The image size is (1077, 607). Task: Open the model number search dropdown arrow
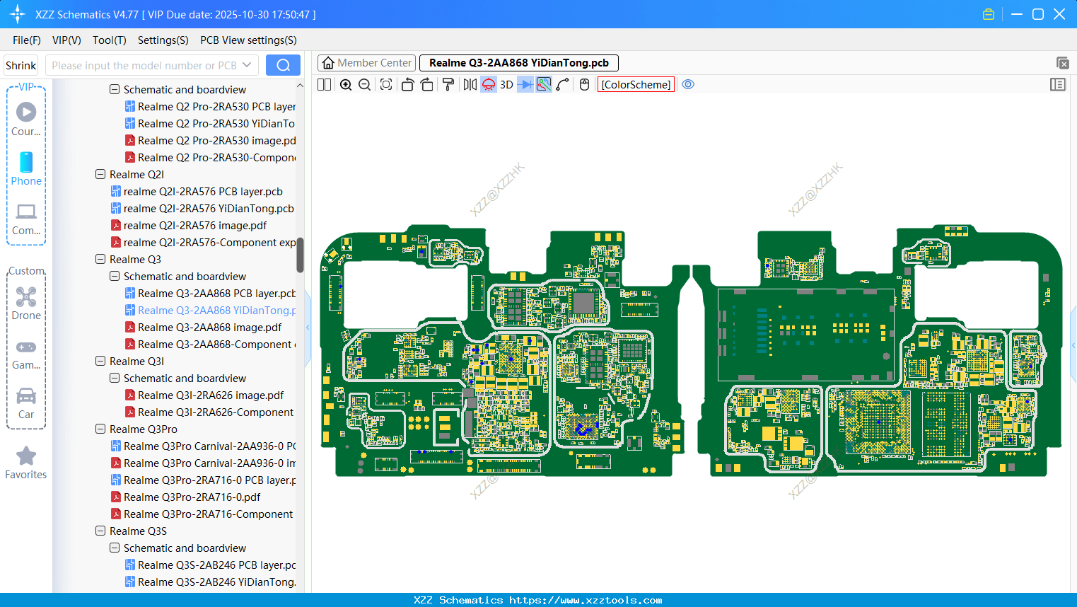click(247, 65)
